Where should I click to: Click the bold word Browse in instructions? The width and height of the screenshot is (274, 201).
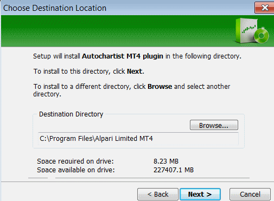coord(160,87)
